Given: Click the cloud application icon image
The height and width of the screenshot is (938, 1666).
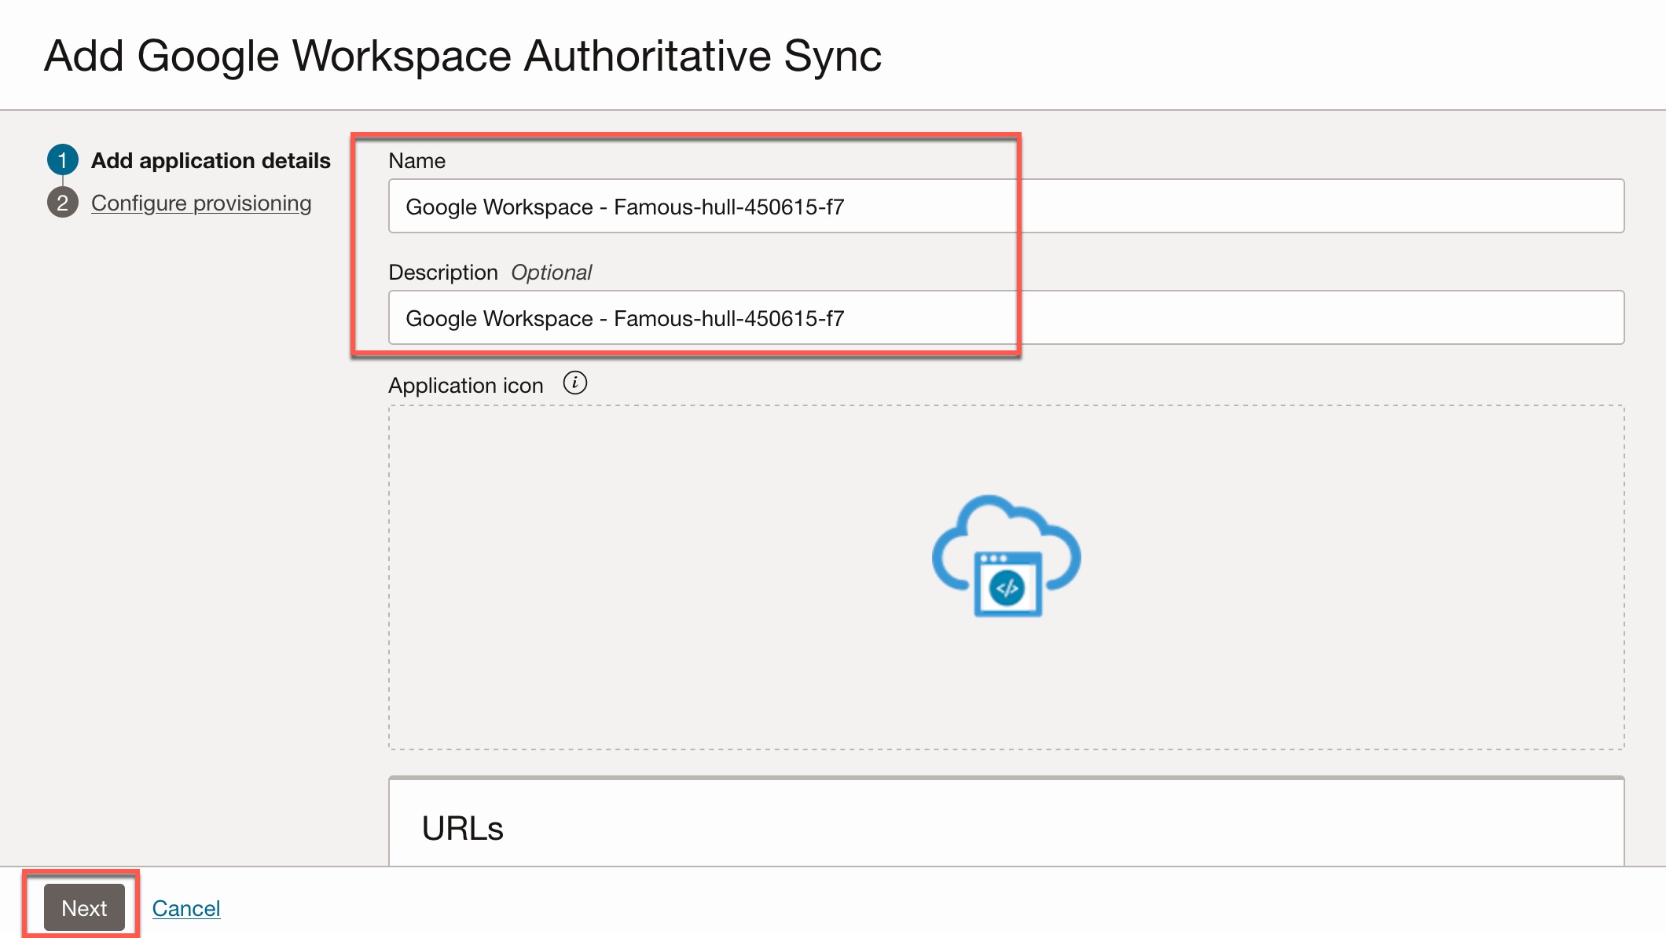Looking at the screenshot, I should (1007, 556).
